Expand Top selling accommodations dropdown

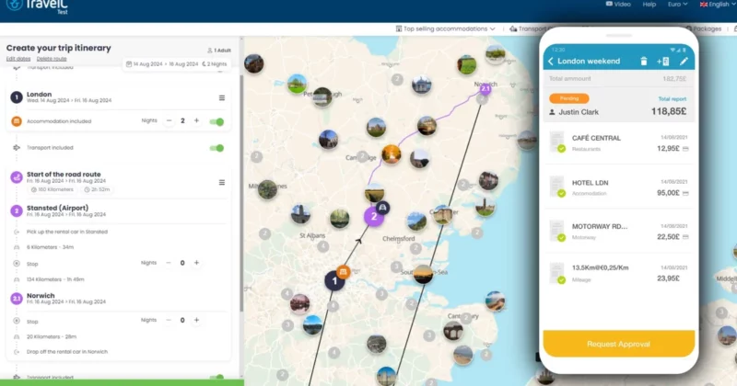click(445, 29)
